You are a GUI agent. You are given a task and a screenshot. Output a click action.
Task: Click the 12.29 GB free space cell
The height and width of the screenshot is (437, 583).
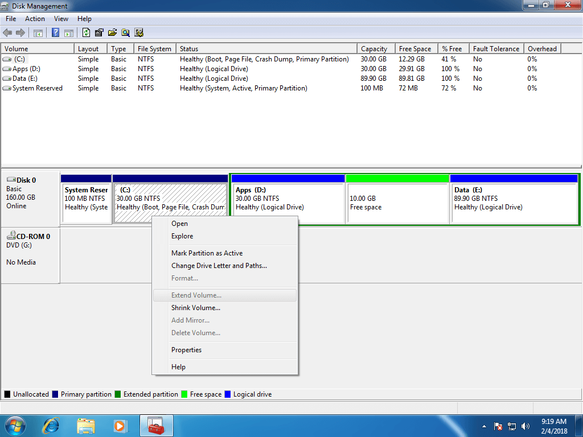pos(412,59)
